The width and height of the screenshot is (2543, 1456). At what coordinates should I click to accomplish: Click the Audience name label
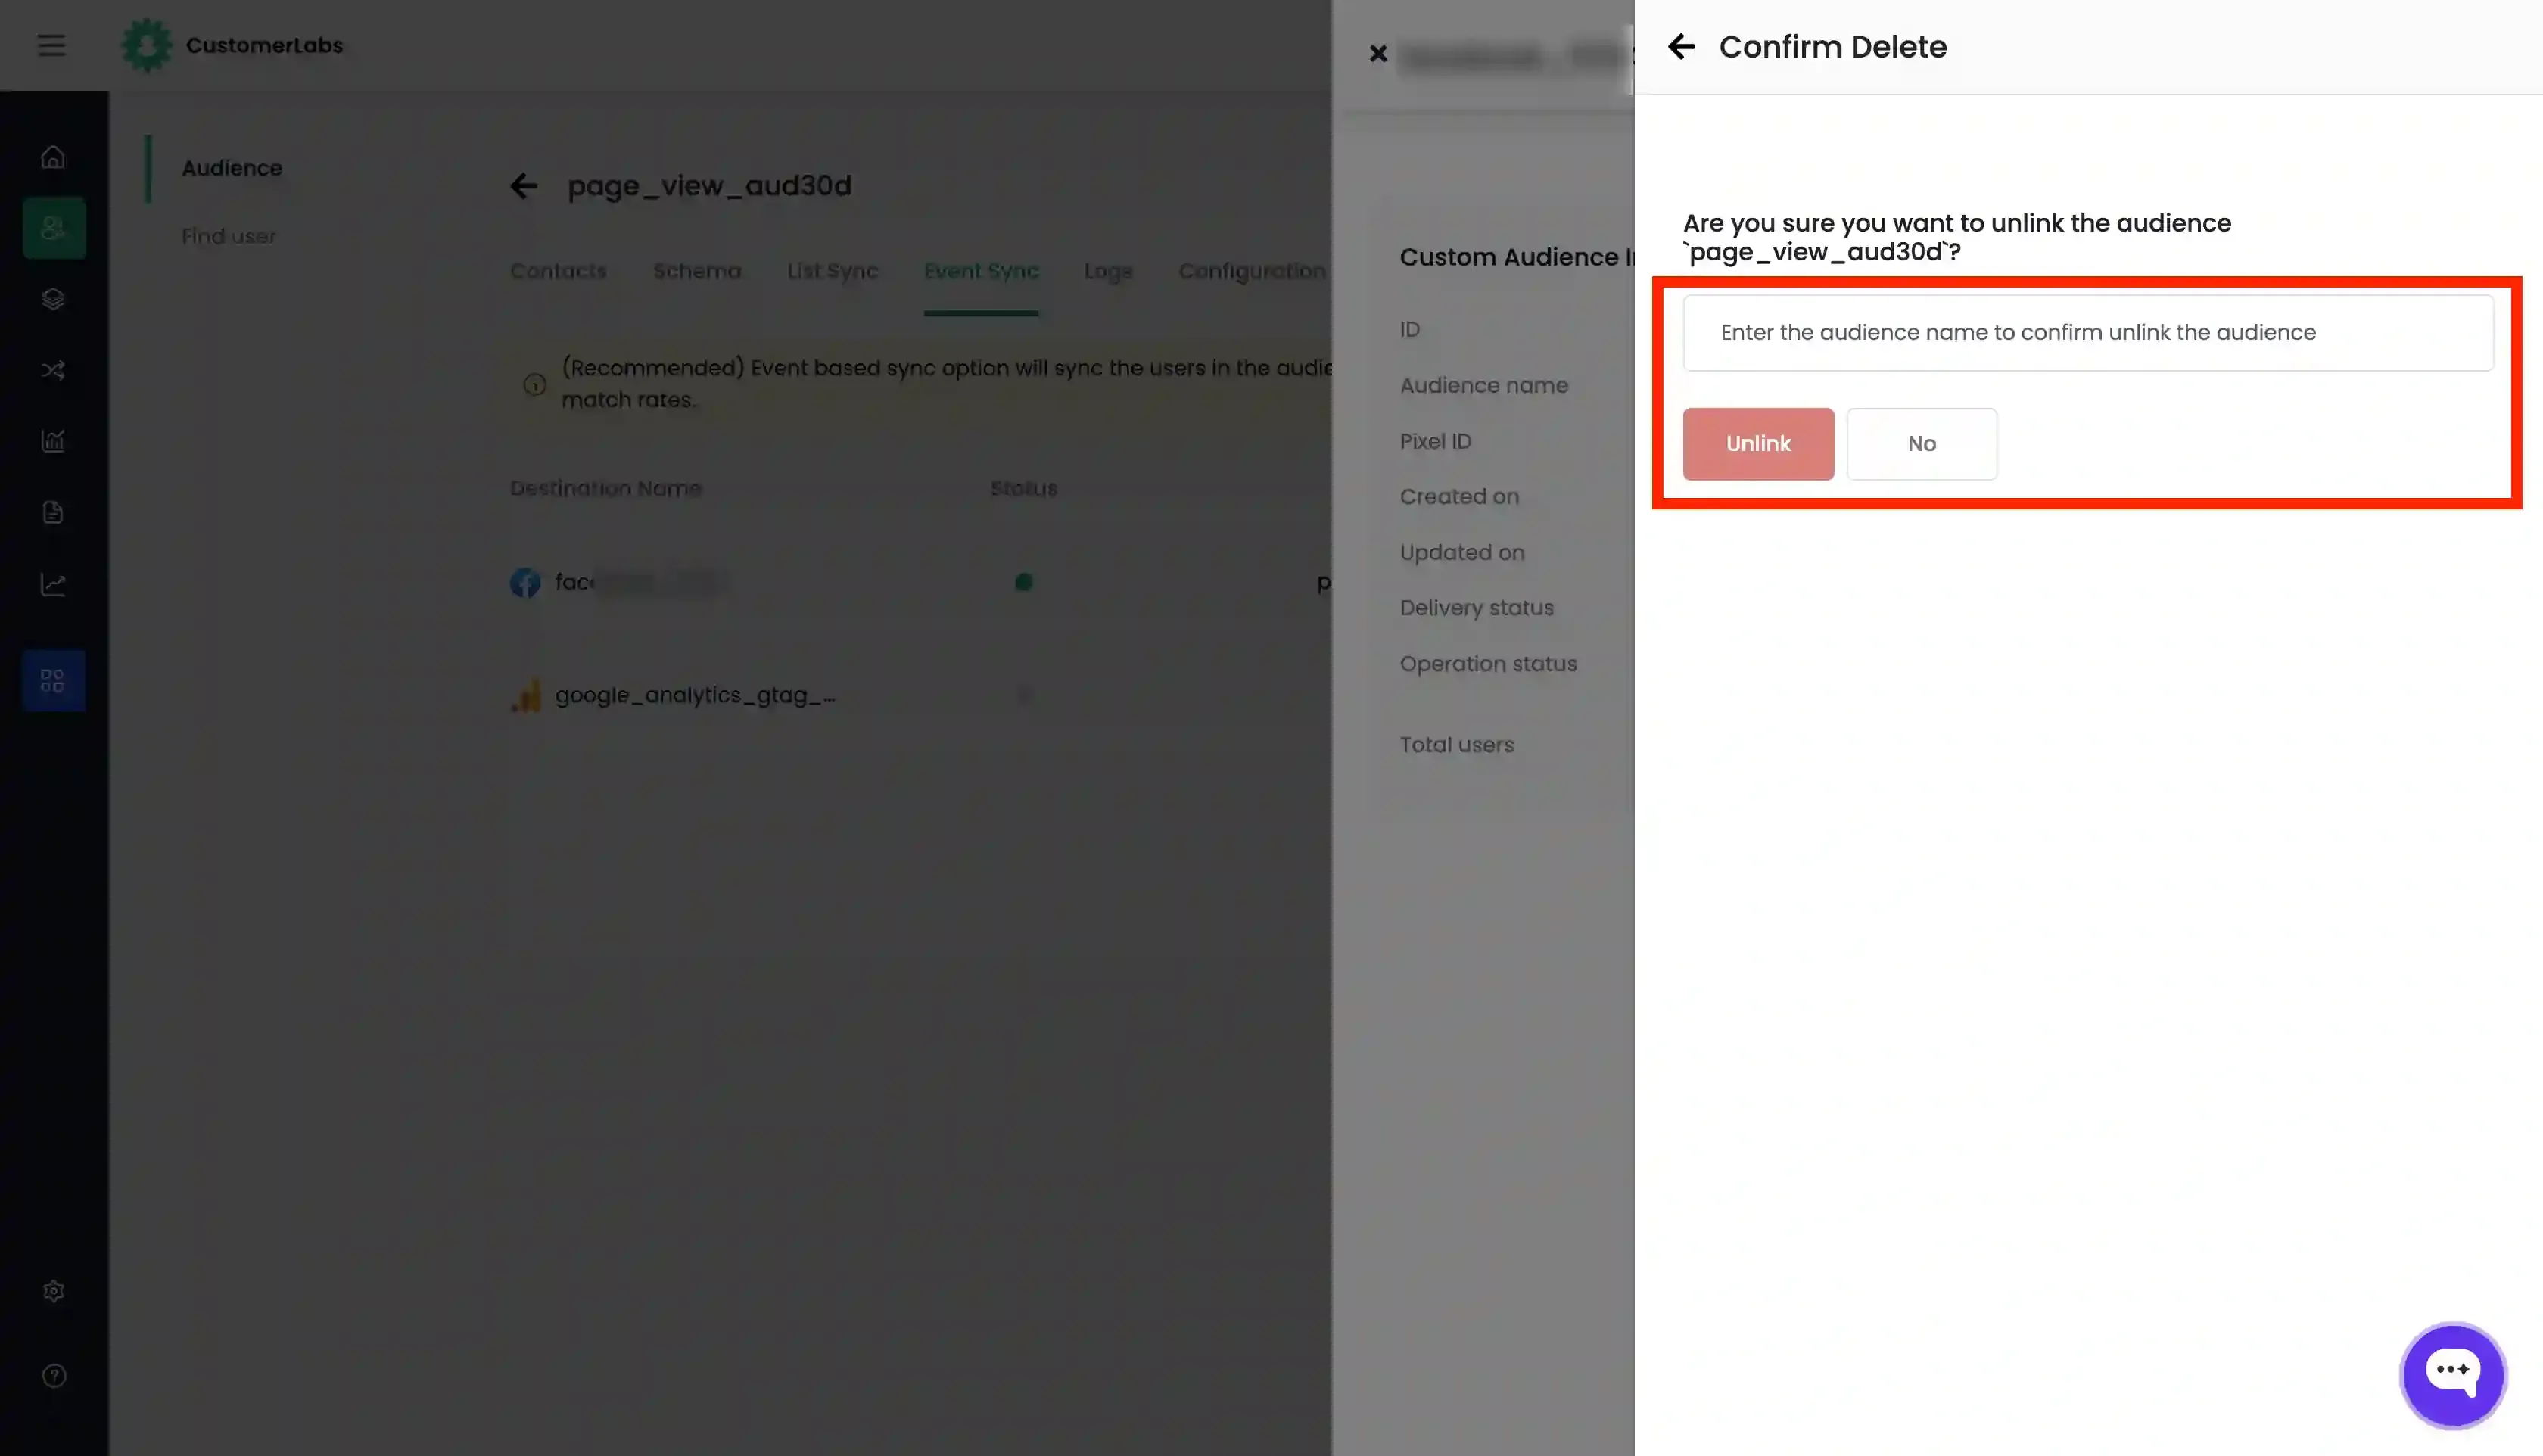coord(1483,385)
